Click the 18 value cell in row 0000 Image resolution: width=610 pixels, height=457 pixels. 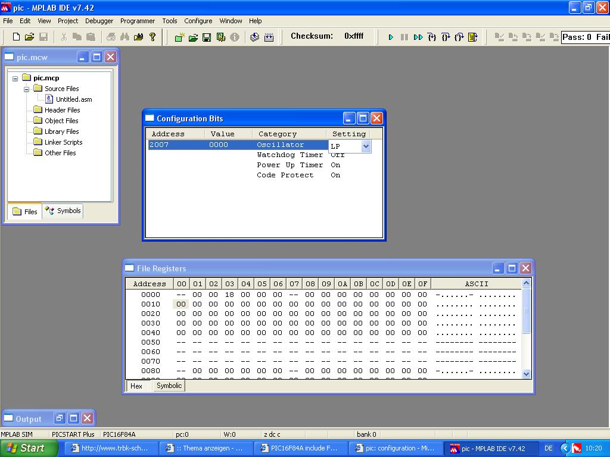tap(229, 295)
